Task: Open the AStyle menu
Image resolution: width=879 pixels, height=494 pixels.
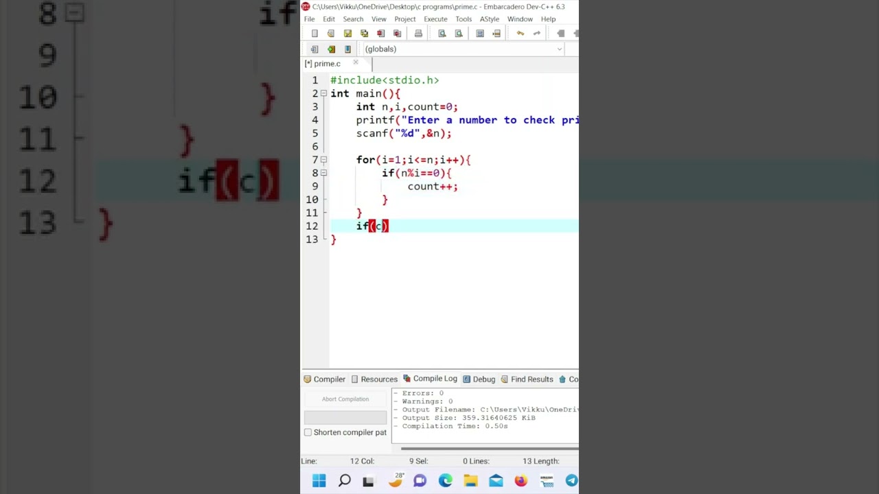Action: tap(490, 19)
